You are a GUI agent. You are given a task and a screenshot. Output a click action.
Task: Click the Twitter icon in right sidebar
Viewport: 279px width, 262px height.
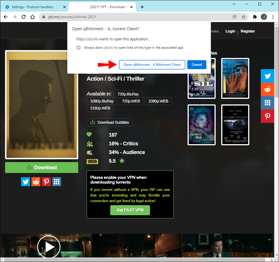[268, 76]
